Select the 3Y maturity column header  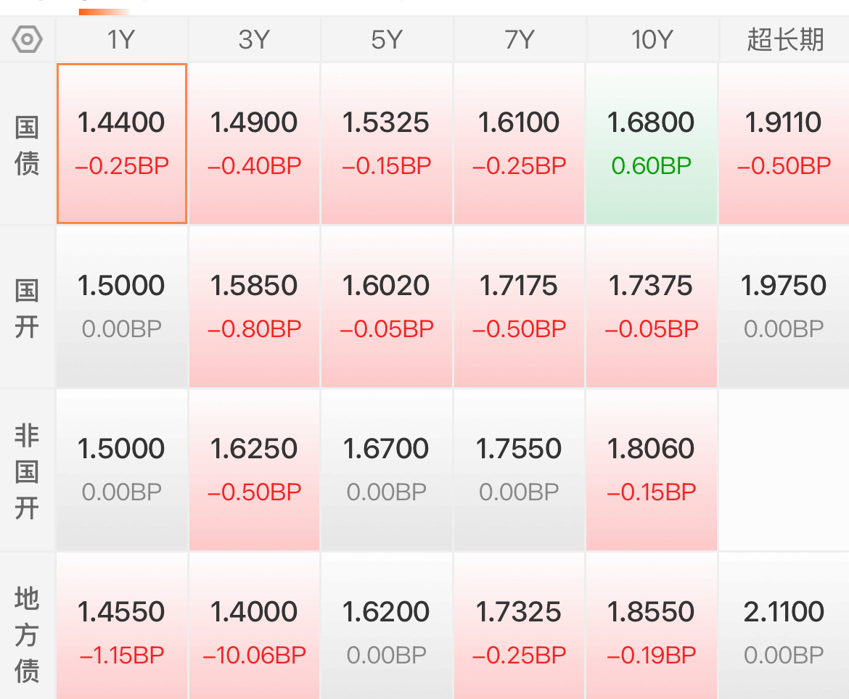click(x=254, y=39)
